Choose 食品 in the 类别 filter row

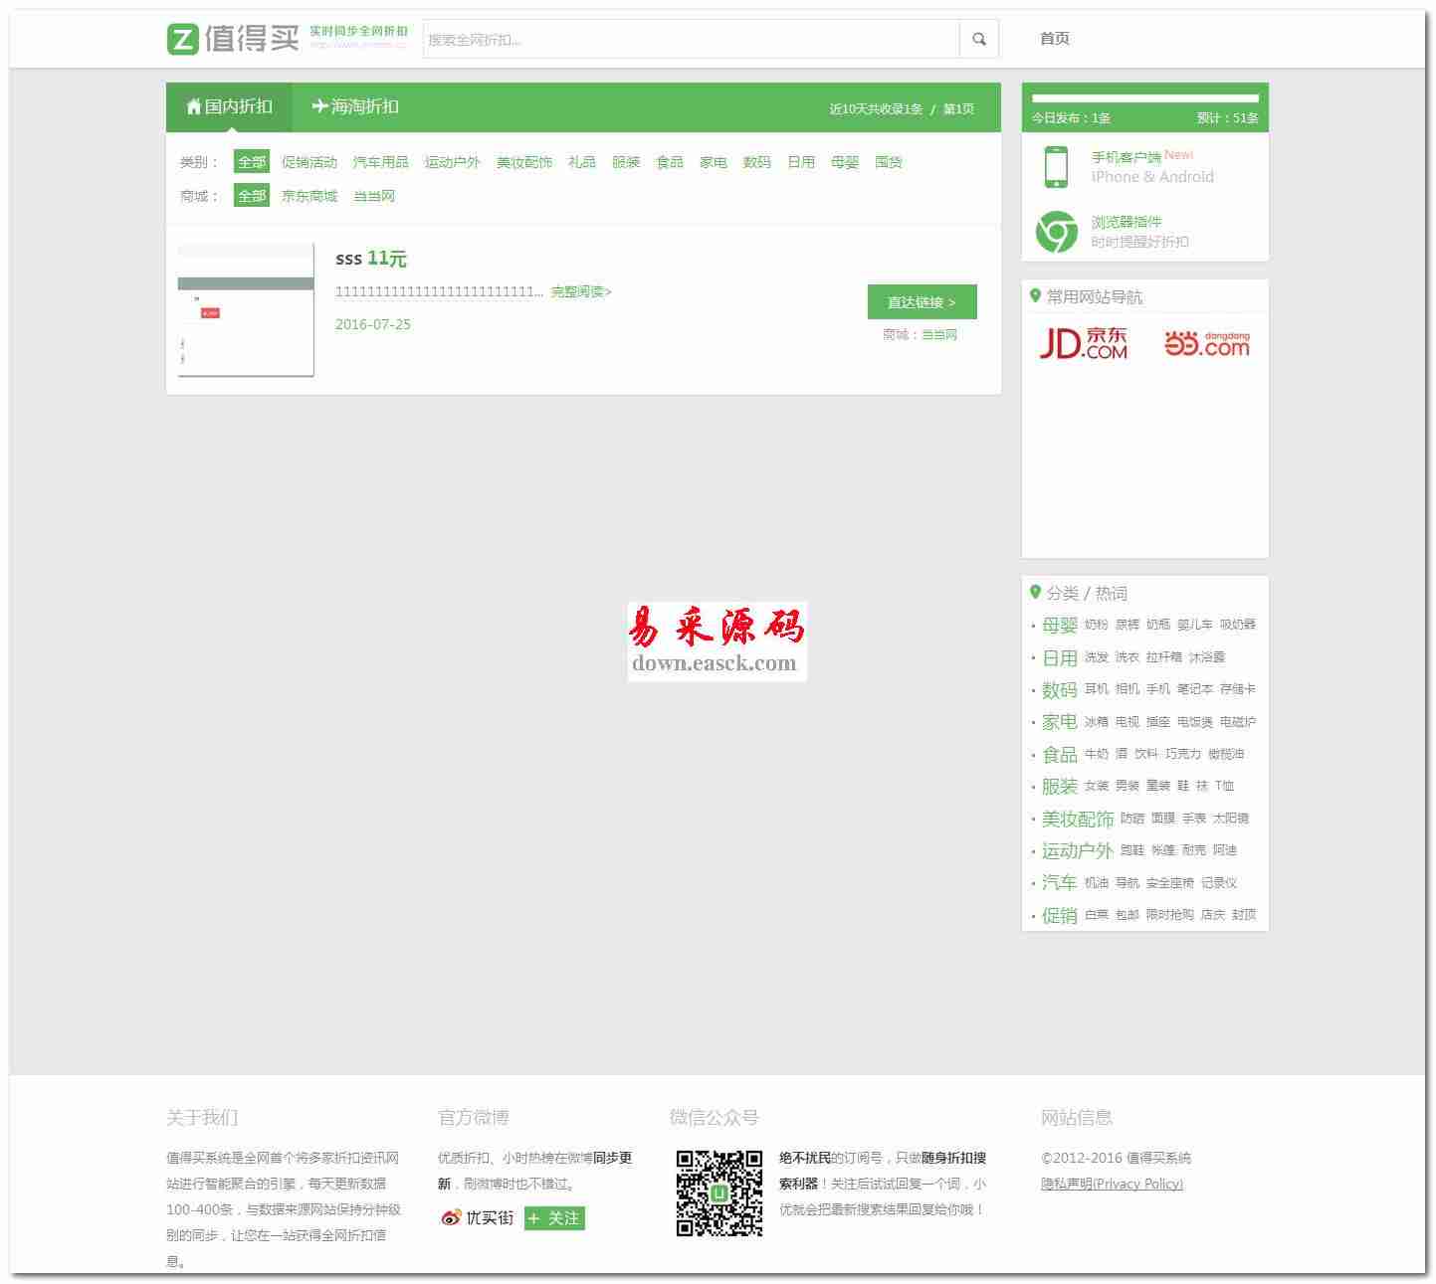[670, 162]
